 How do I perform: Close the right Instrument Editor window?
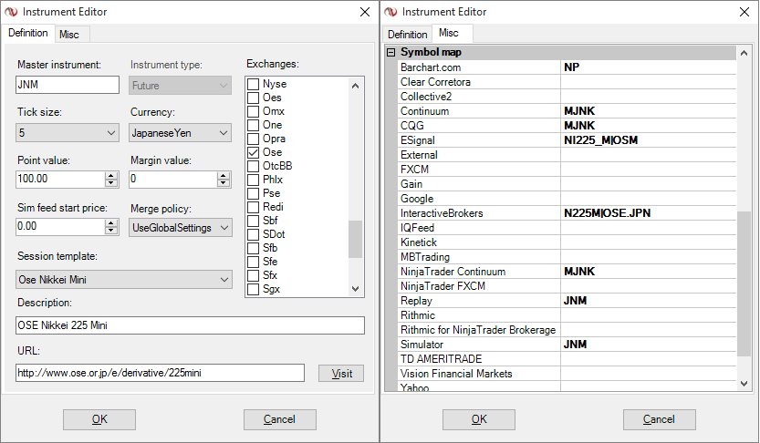[741, 12]
